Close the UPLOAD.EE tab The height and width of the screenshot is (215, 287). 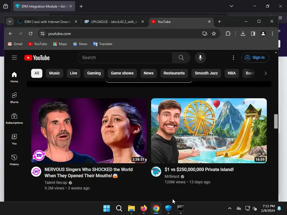click(143, 22)
